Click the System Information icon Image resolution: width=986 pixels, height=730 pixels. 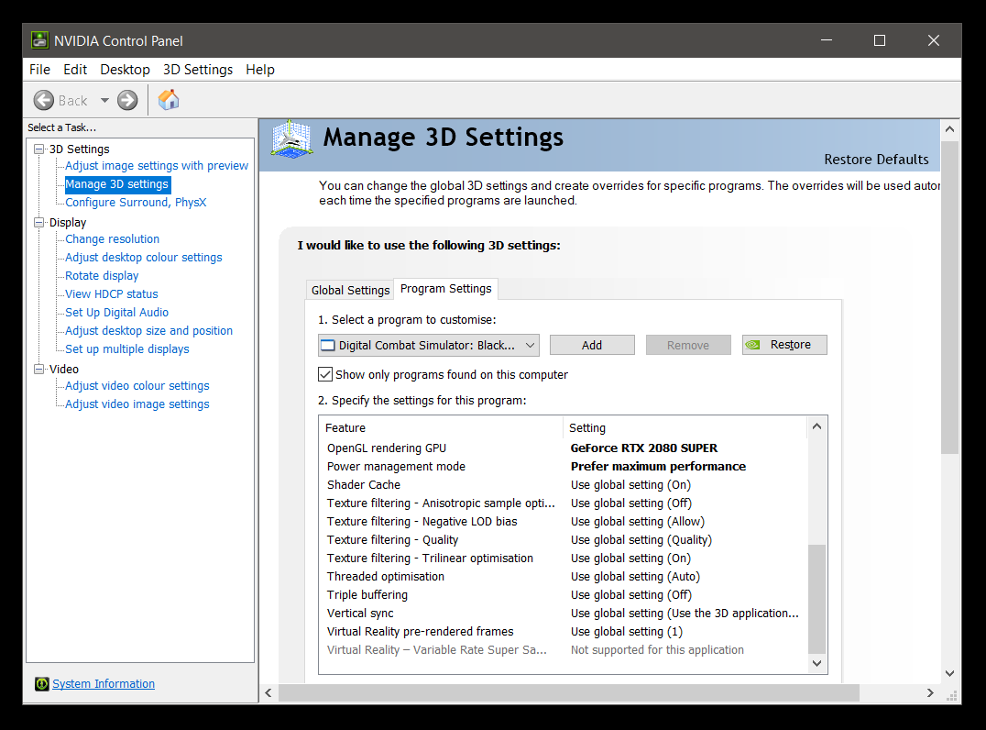pos(41,683)
